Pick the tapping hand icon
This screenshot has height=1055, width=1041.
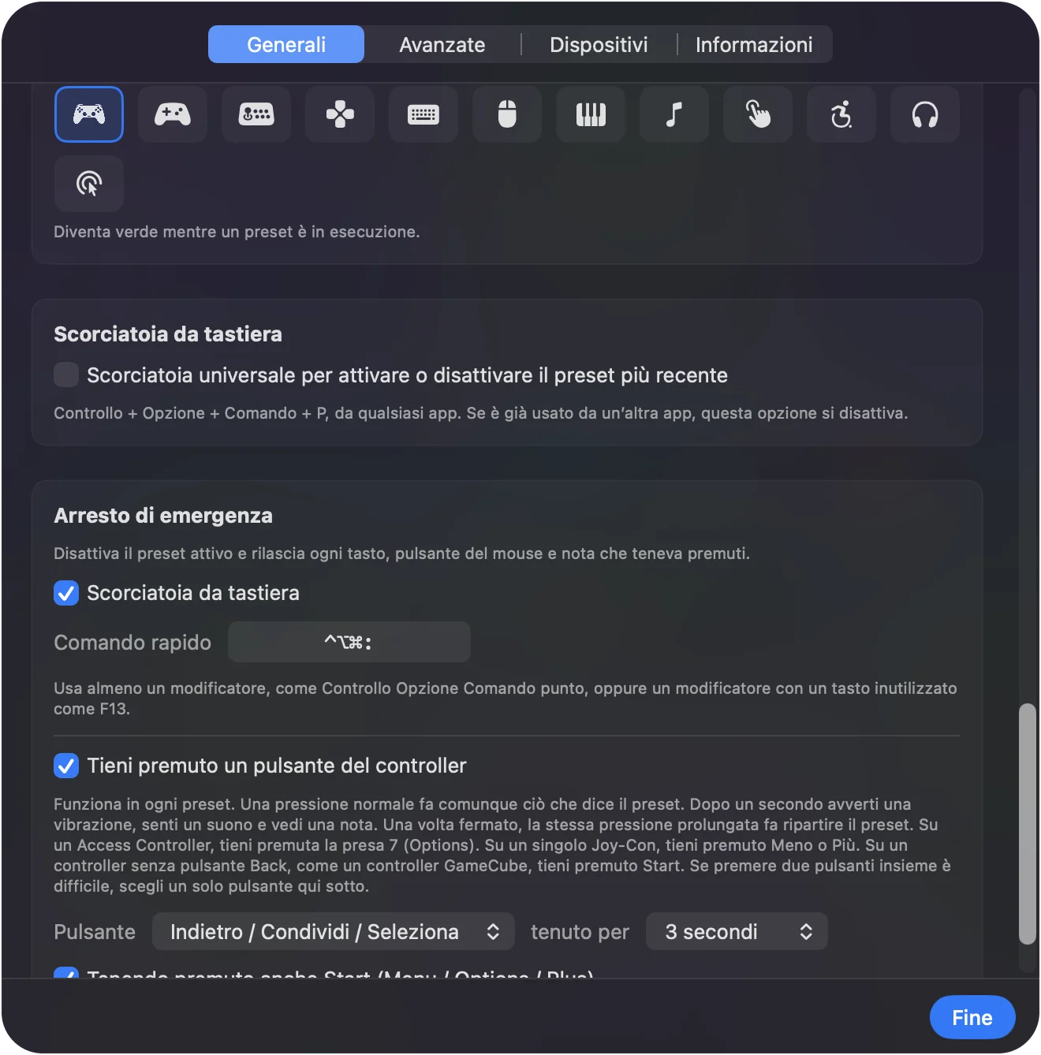tap(758, 114)
